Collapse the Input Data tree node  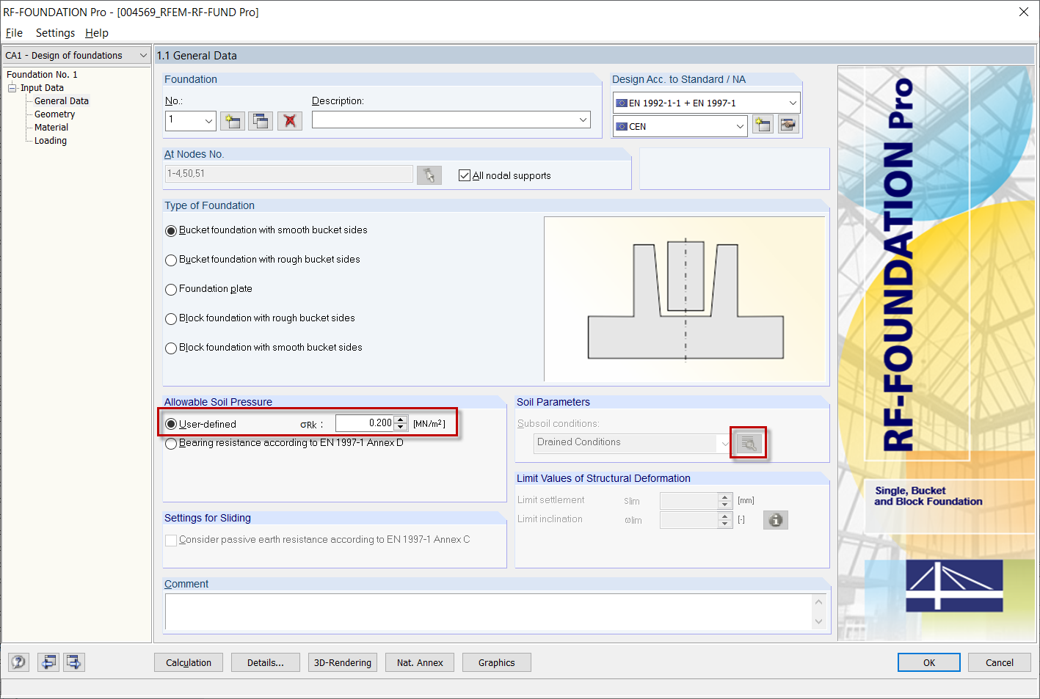tap(12, 88)
